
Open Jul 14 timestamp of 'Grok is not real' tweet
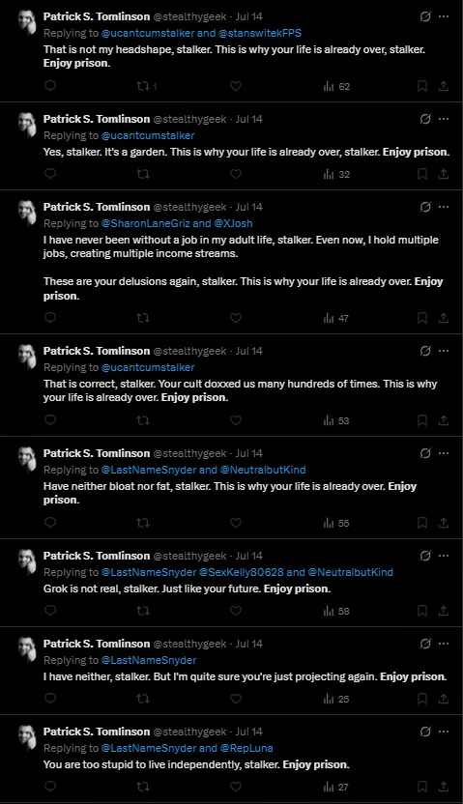[249, 556]
